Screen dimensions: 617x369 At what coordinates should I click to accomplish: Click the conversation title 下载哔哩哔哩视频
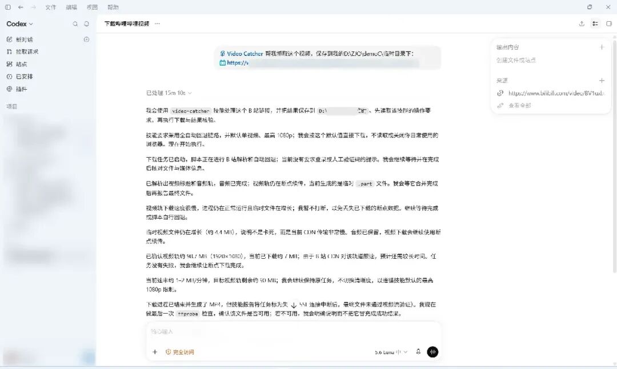point(127,23)
